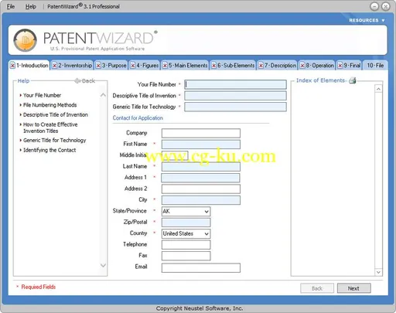
Task: Open the State/Province dropdown showing AK
Action: (186, 211)
